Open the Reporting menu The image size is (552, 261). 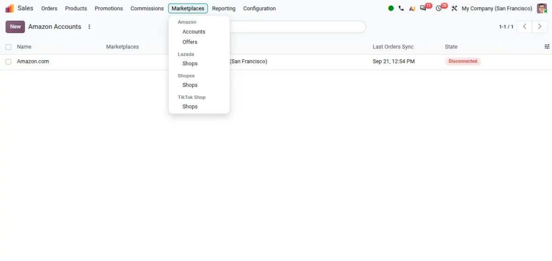tap(224, 8)
